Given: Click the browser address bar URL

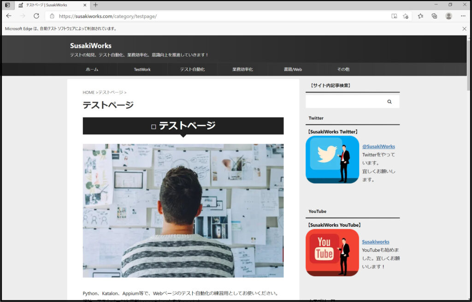Looking at the screenshot, I should tap(108, 16).
